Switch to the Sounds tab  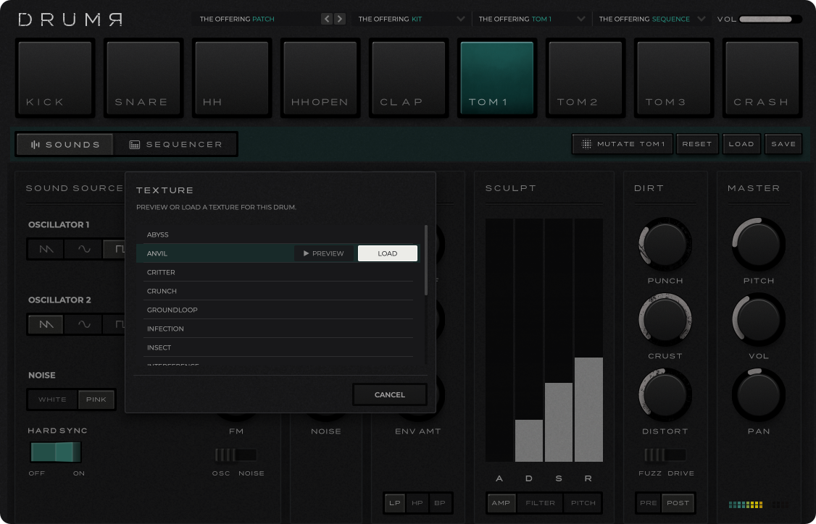[65, 145]
